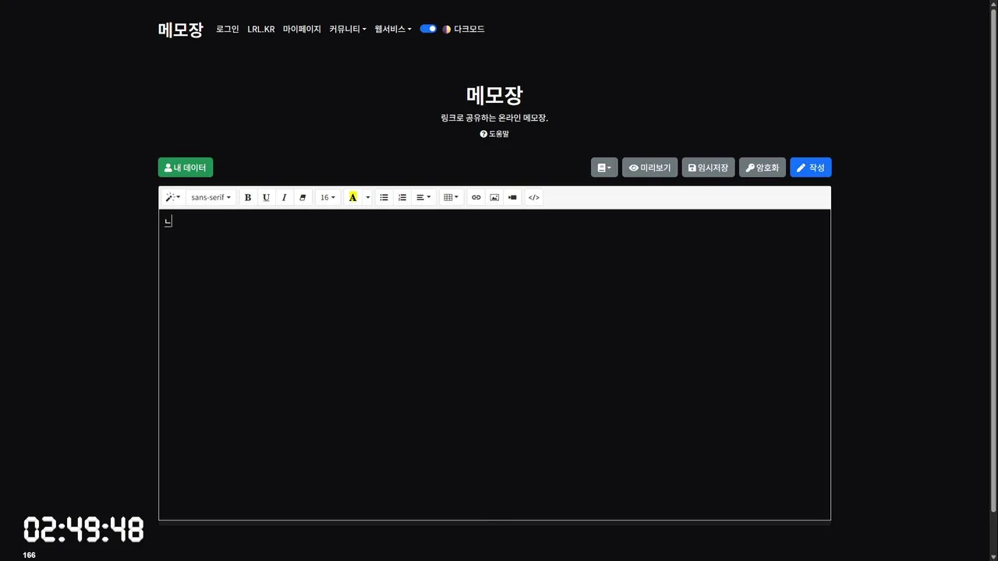Click the 임시저장 temporary save button
998x561 pixels.
click(x=708, y=168)
